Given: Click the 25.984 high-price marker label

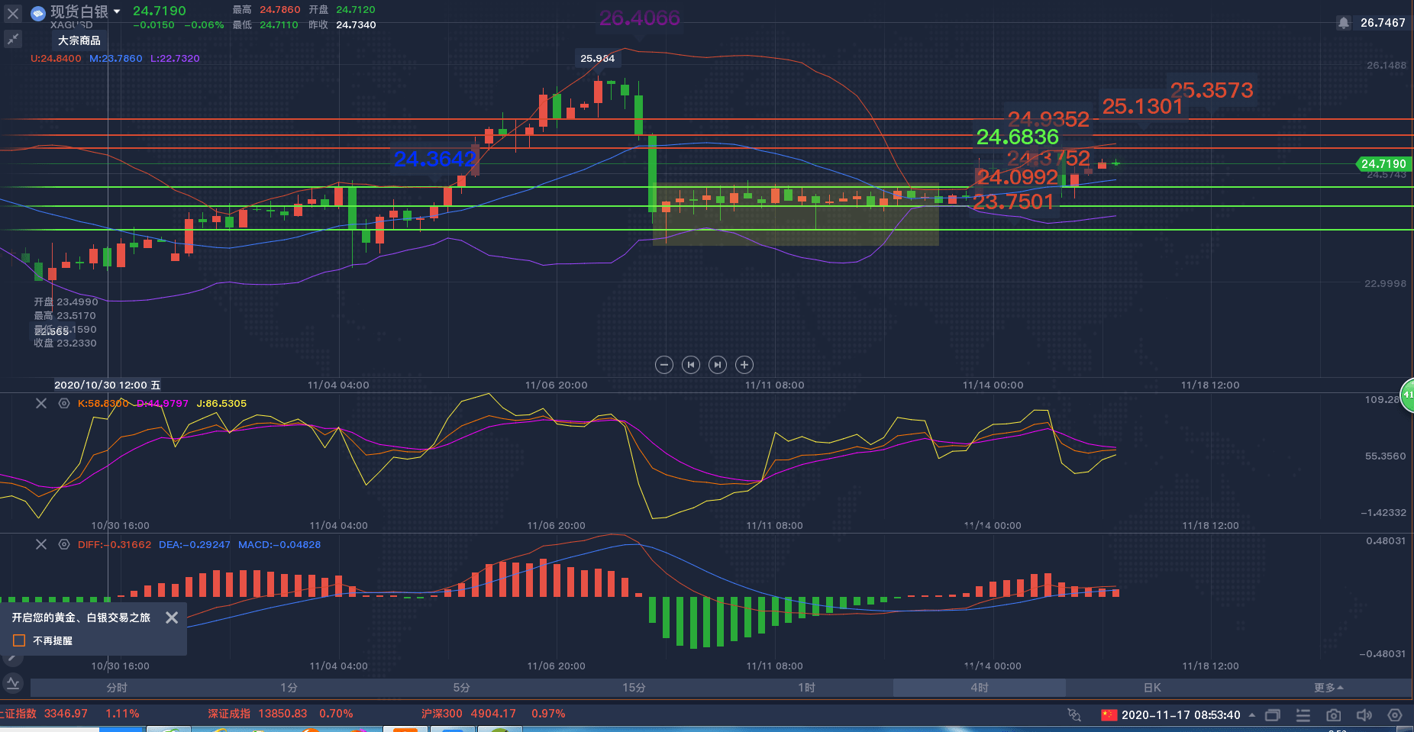Looking at the screenshot, I should (x=597, y=58).
